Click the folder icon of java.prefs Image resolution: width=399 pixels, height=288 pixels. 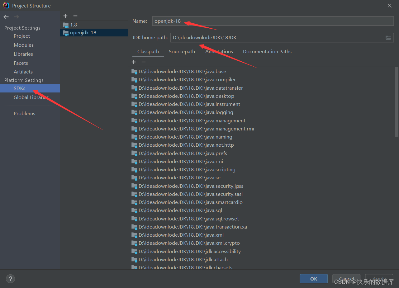click(x=134, y=153)
